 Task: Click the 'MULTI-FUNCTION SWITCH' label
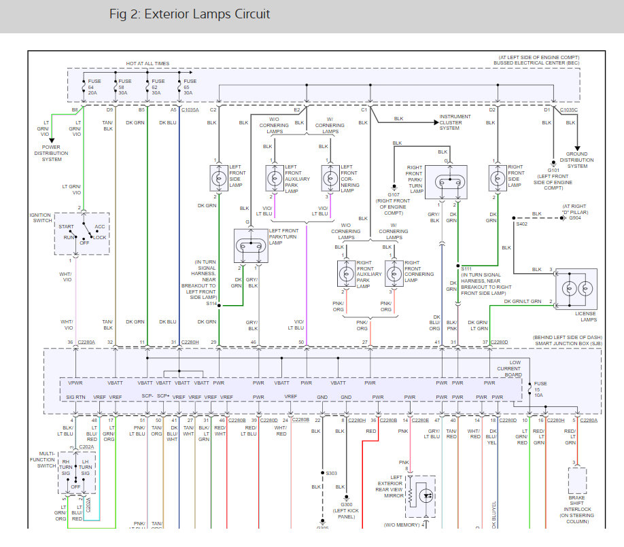[43, 459]
